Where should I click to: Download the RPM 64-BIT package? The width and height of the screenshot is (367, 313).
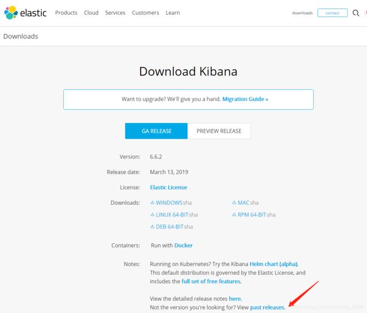point(252,215)
